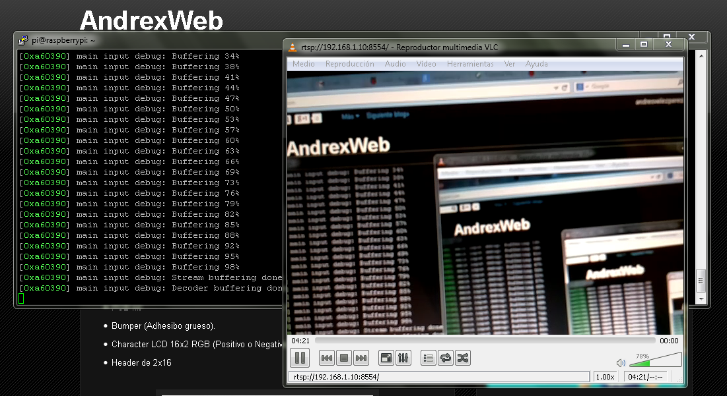
Task: Open the VLC window menu via the cone icon
Action: pyautogui.click(x=291, y=45)
